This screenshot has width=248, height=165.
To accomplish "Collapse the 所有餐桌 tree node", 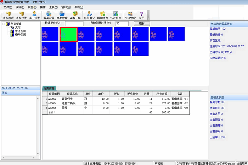I will tap(4, 24).
